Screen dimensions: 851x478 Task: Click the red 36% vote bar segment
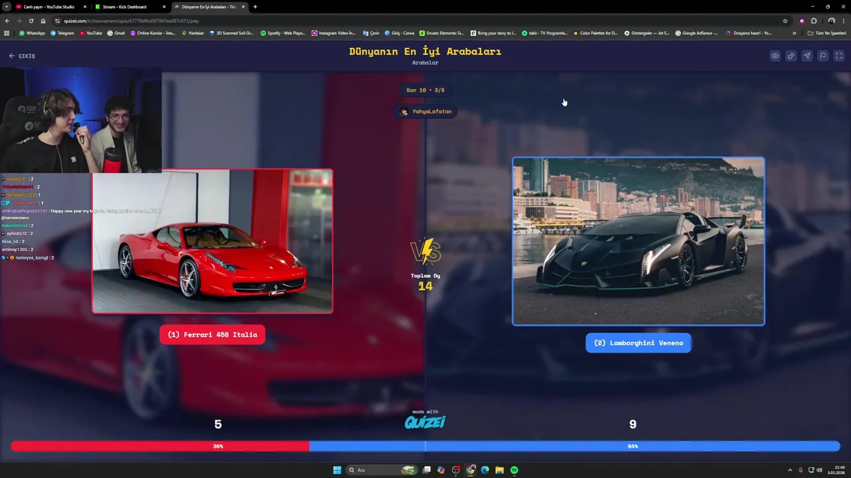[160, 446]
